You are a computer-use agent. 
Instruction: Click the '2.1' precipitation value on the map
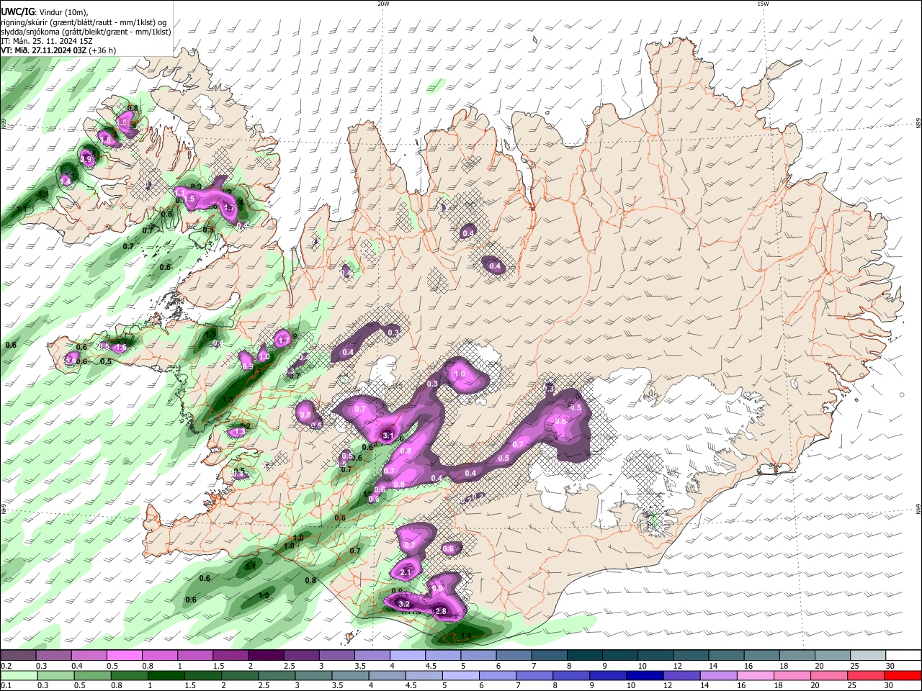406,572
